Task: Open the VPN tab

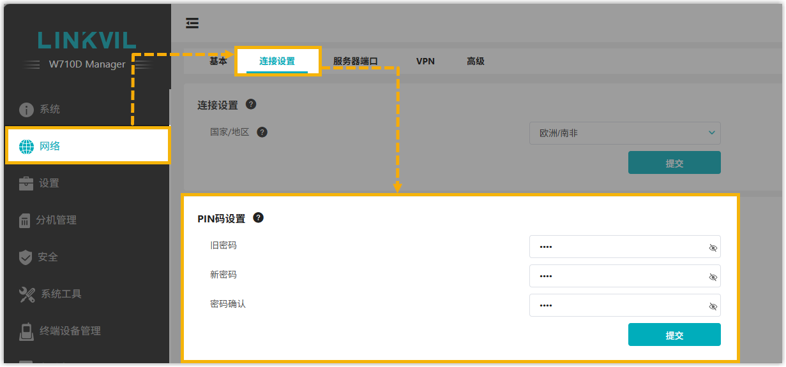Action: coord(425,62)
